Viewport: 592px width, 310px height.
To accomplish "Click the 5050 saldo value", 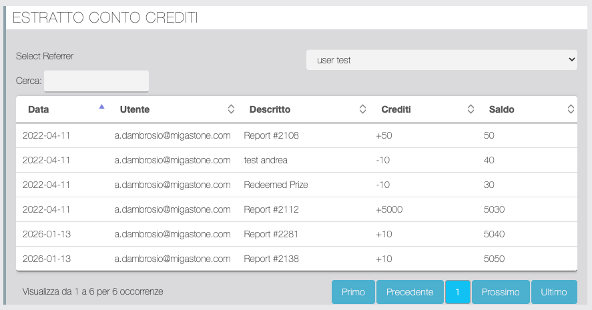I will [494, 259].
